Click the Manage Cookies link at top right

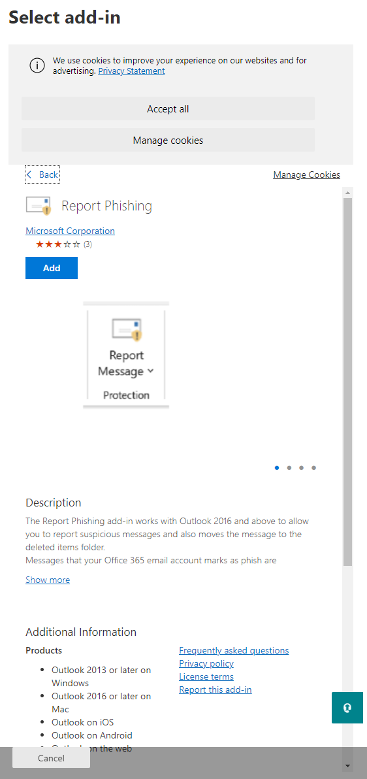pos(306,175)
